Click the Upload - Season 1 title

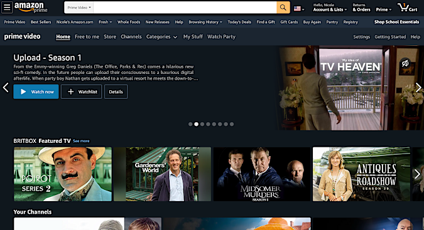[x=47, y=58]
